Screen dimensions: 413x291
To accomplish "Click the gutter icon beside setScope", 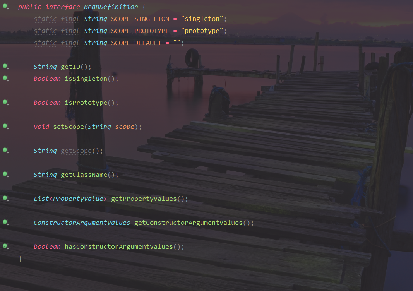I will pos(6,126).
